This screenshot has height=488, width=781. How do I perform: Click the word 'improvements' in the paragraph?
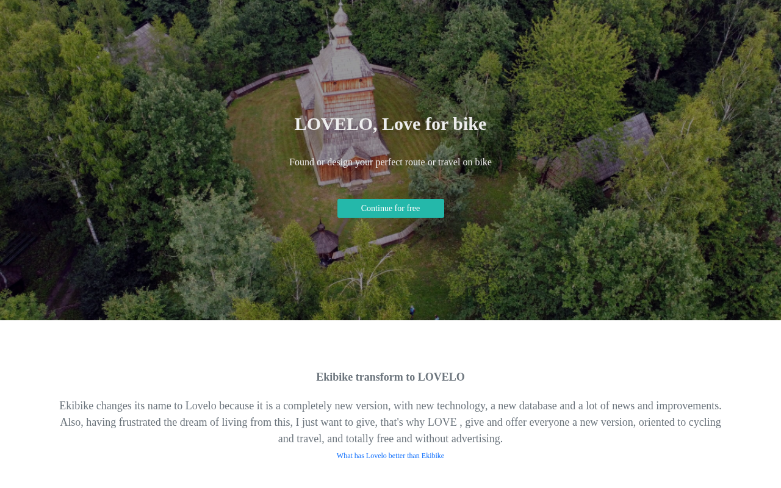pyautogui.click(x=686, y=406)
